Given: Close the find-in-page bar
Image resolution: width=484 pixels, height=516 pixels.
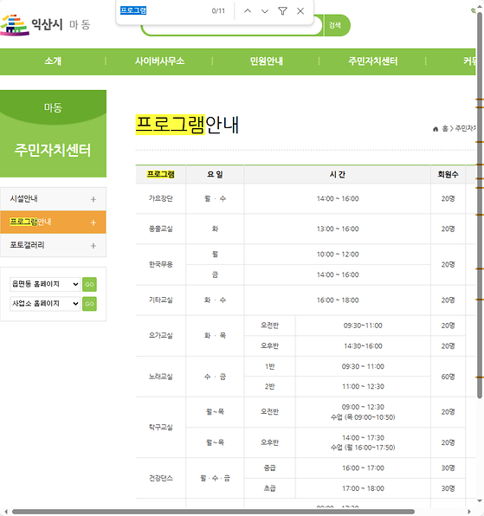Looking at the screenshot, I should click(300, 11).
